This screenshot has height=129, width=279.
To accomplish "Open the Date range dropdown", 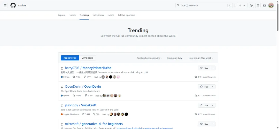I will pos(201,58).
